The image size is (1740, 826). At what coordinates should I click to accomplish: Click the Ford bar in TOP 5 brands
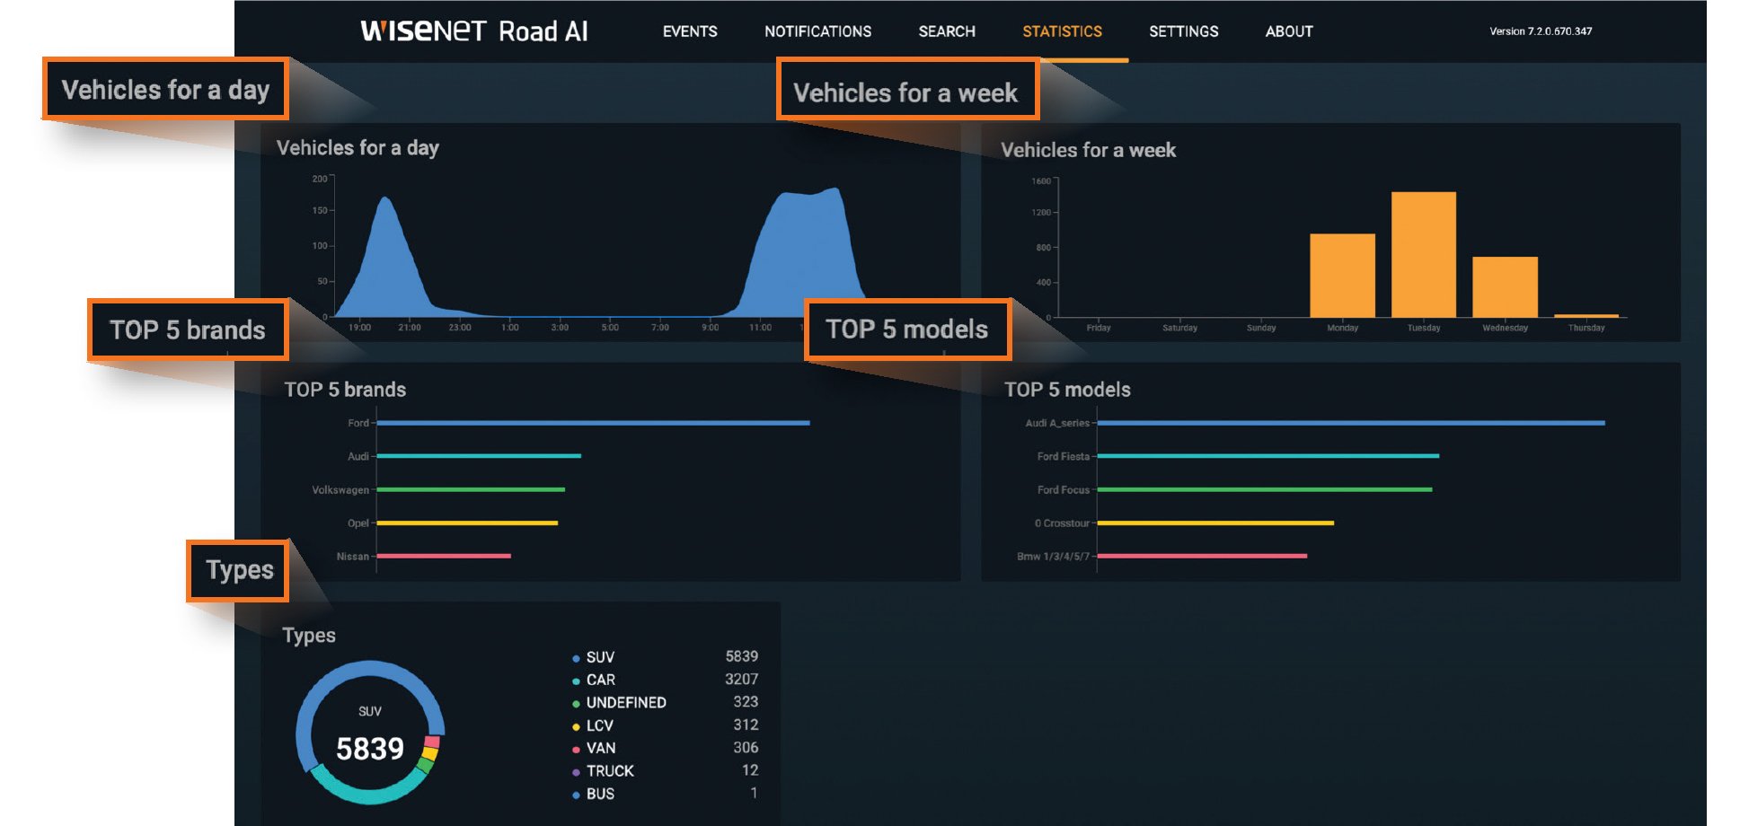tap(593, 423)
